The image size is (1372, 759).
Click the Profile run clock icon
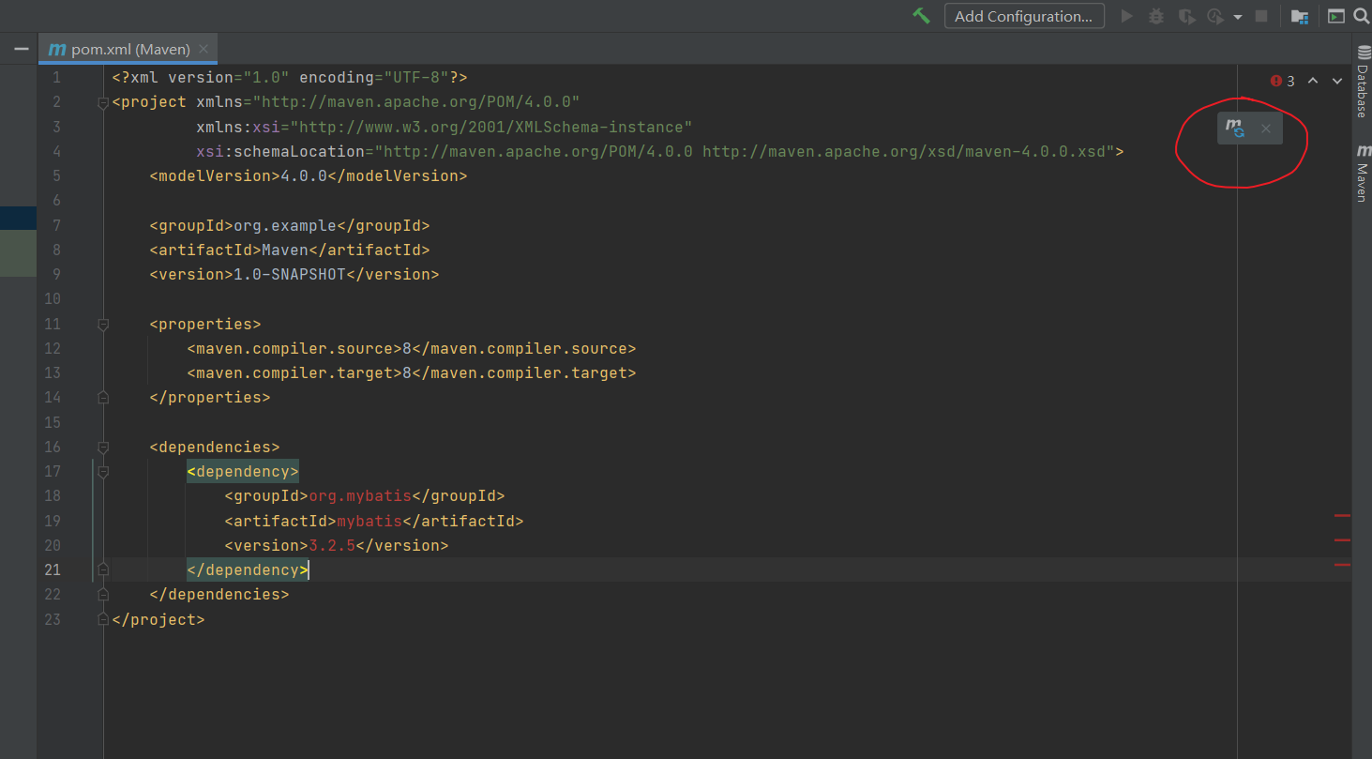pyautogui.click(x=1215, y=16)
